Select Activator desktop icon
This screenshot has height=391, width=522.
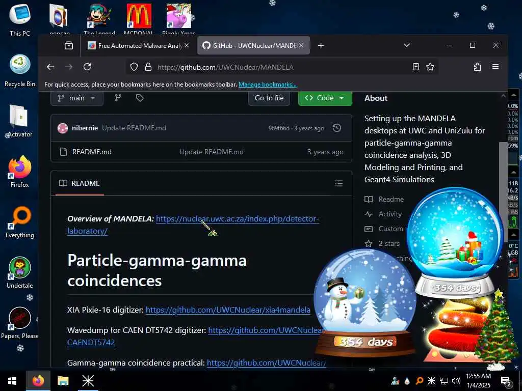20,121
